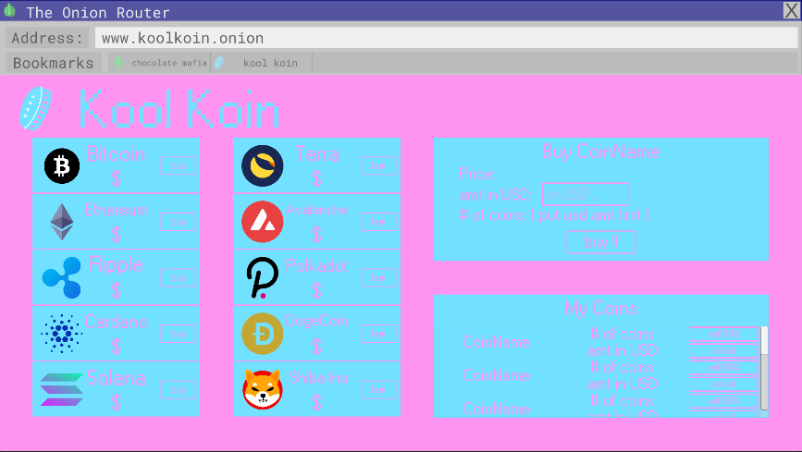Click the onion icon in the title bar

(x=10, y=10)
